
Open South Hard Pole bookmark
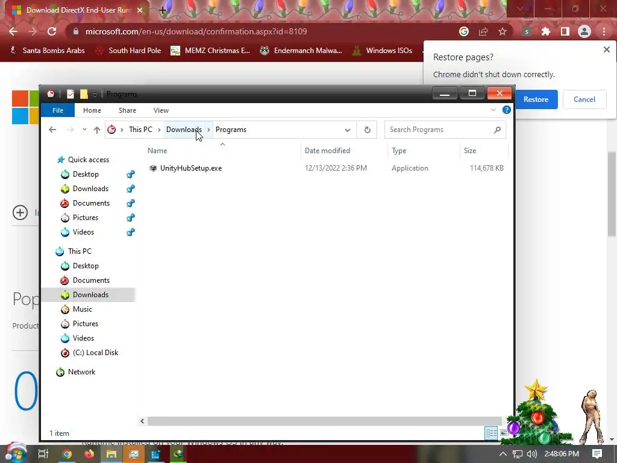129,51
